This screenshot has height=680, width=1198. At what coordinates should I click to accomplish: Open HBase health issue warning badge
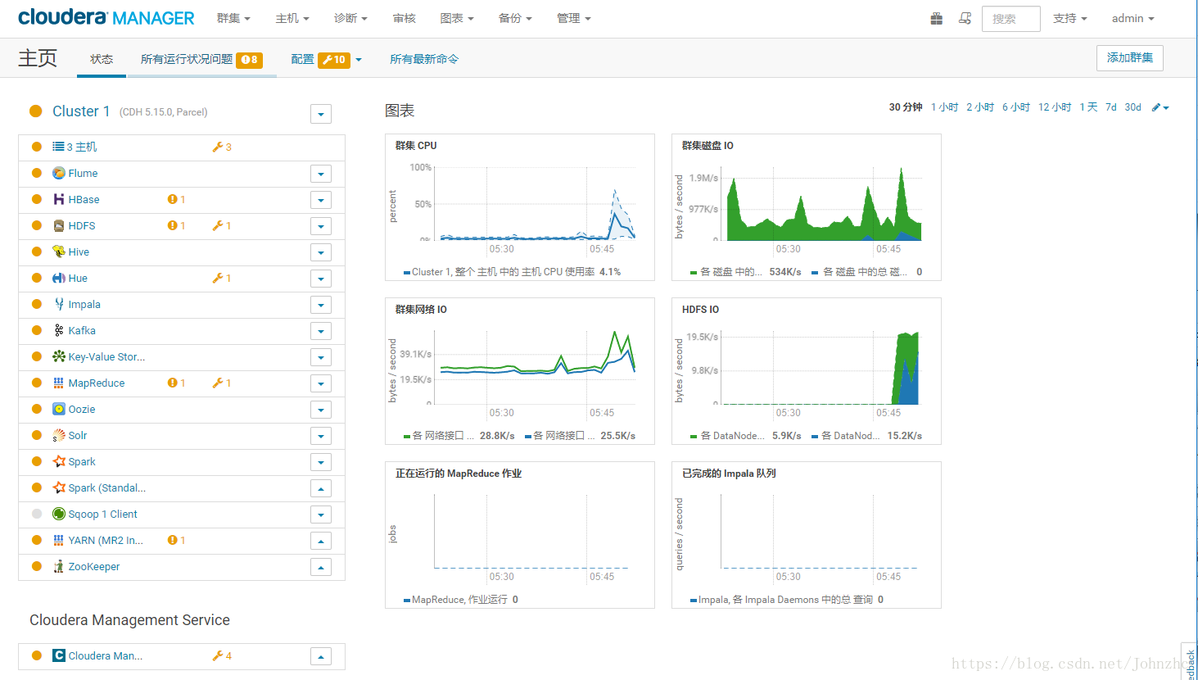point(176,199)
